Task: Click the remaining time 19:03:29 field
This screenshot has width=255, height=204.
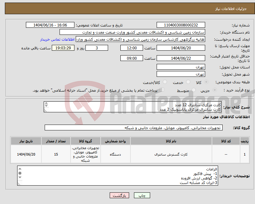Action: (x=63, y=48)
